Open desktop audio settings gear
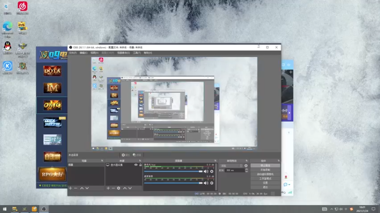380x213 pixels. tap(212, 183)
